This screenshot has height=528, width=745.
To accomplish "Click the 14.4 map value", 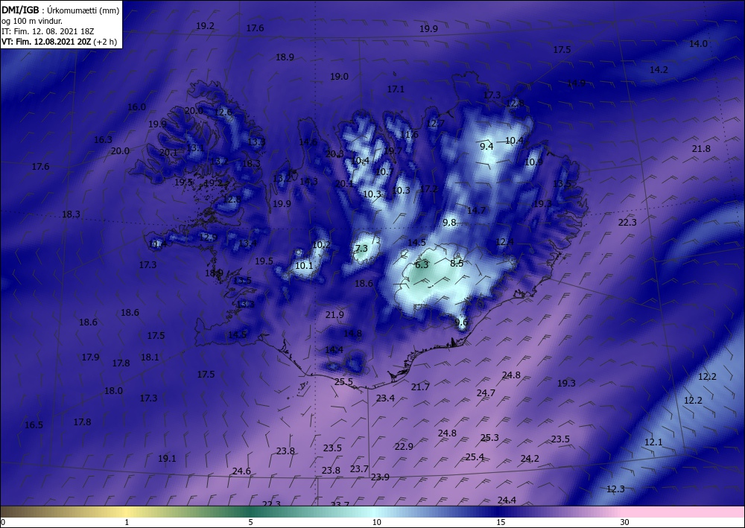I will [334, 349].
